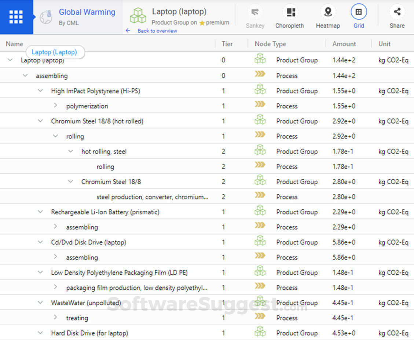Viewport: 414px width, 340px height.
Task: Open the Global Warming title link
Action: pyautogui.click(x=87, y=12)
